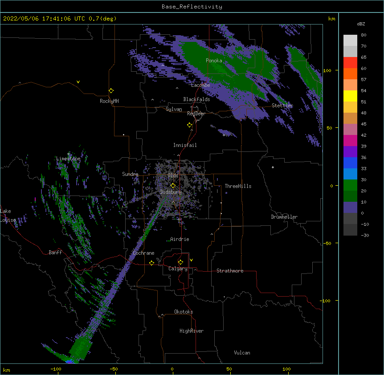Viewport: 384px width, 375px height.
Task: Select the slate-blue 10 dBZ color swatch
Action: tap(350, 208)
